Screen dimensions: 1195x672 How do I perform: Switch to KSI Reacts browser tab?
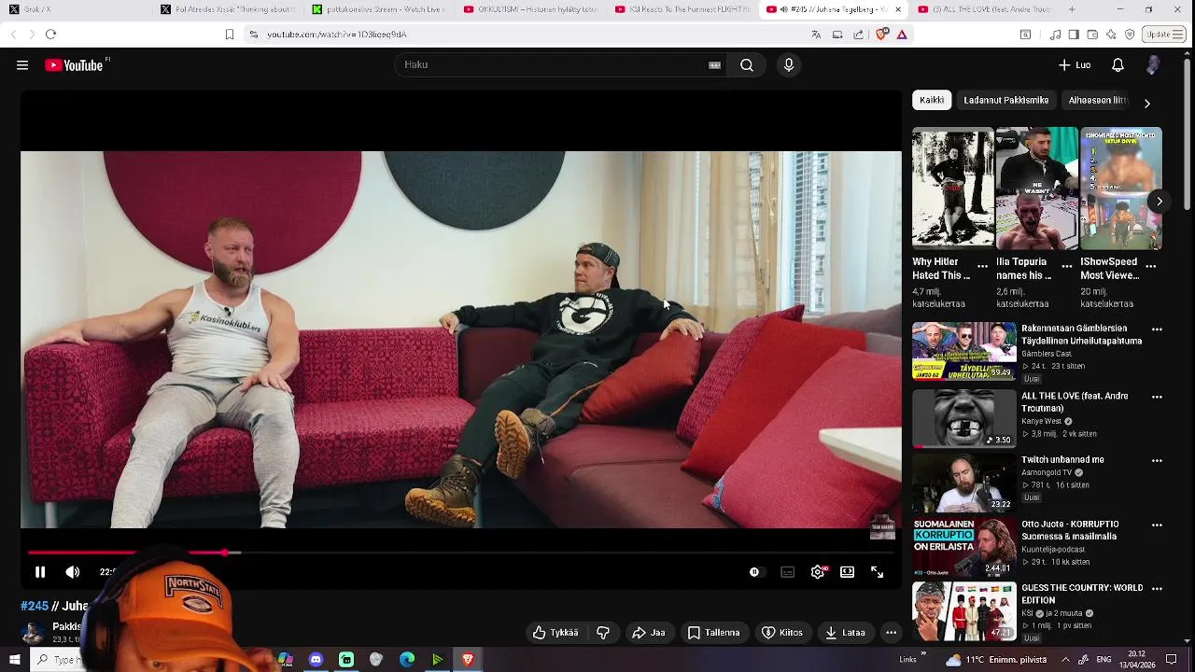point(682,9)
